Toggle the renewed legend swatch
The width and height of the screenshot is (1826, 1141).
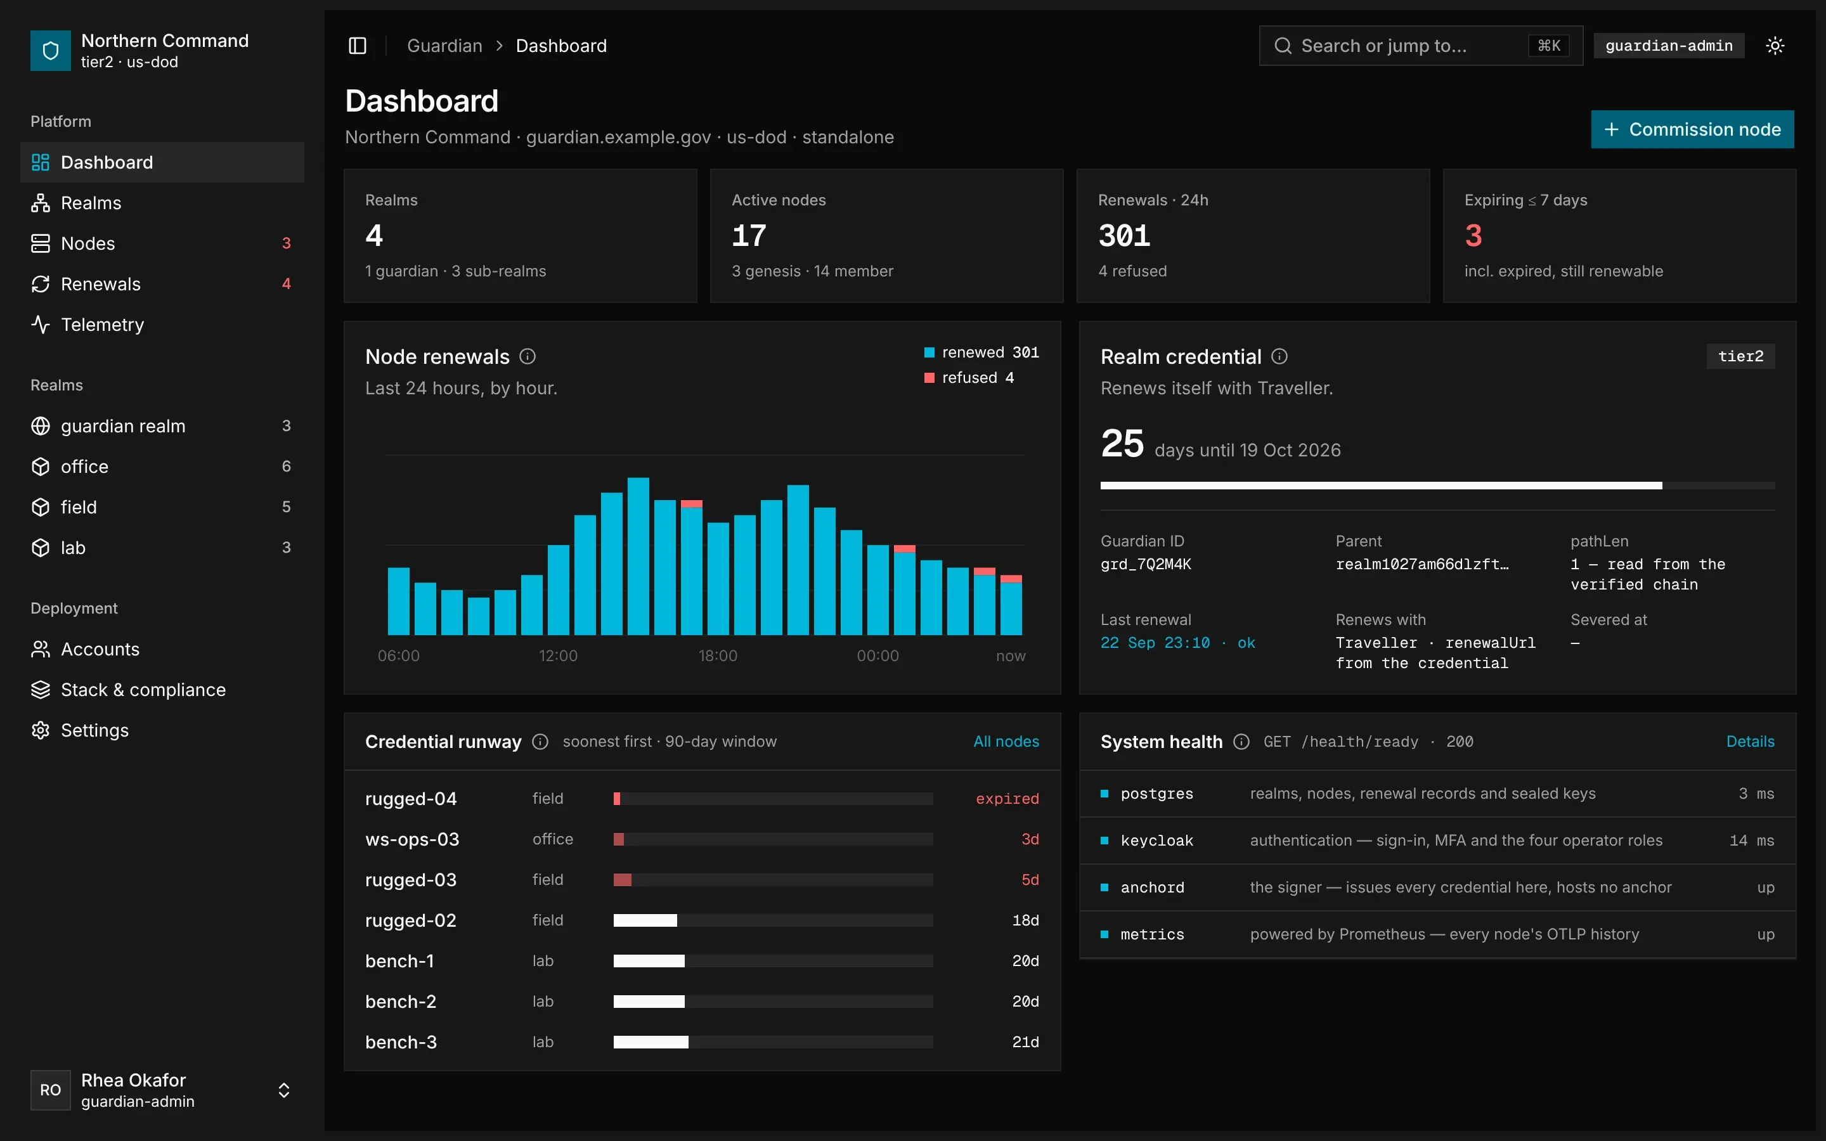(929, 352)
